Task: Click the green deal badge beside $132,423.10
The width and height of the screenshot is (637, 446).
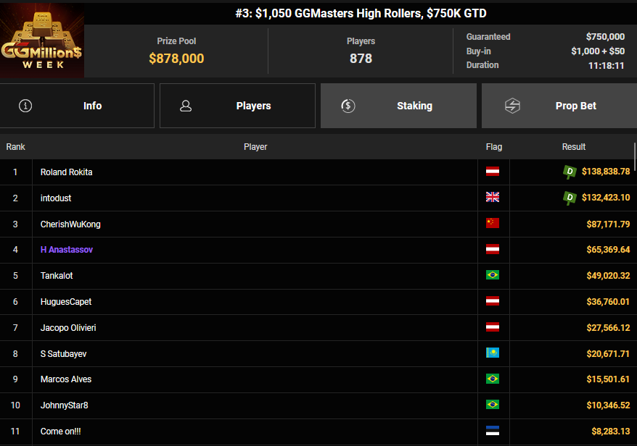Action: 570,198
